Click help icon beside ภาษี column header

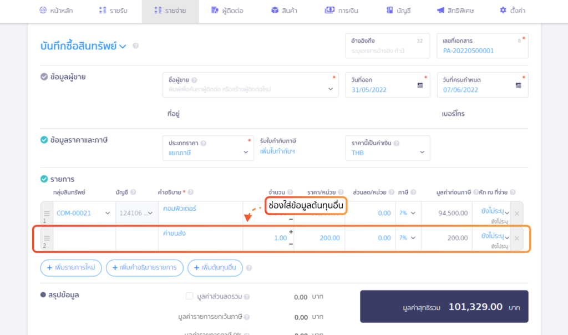pyautogui.click(x=413, y=192)
